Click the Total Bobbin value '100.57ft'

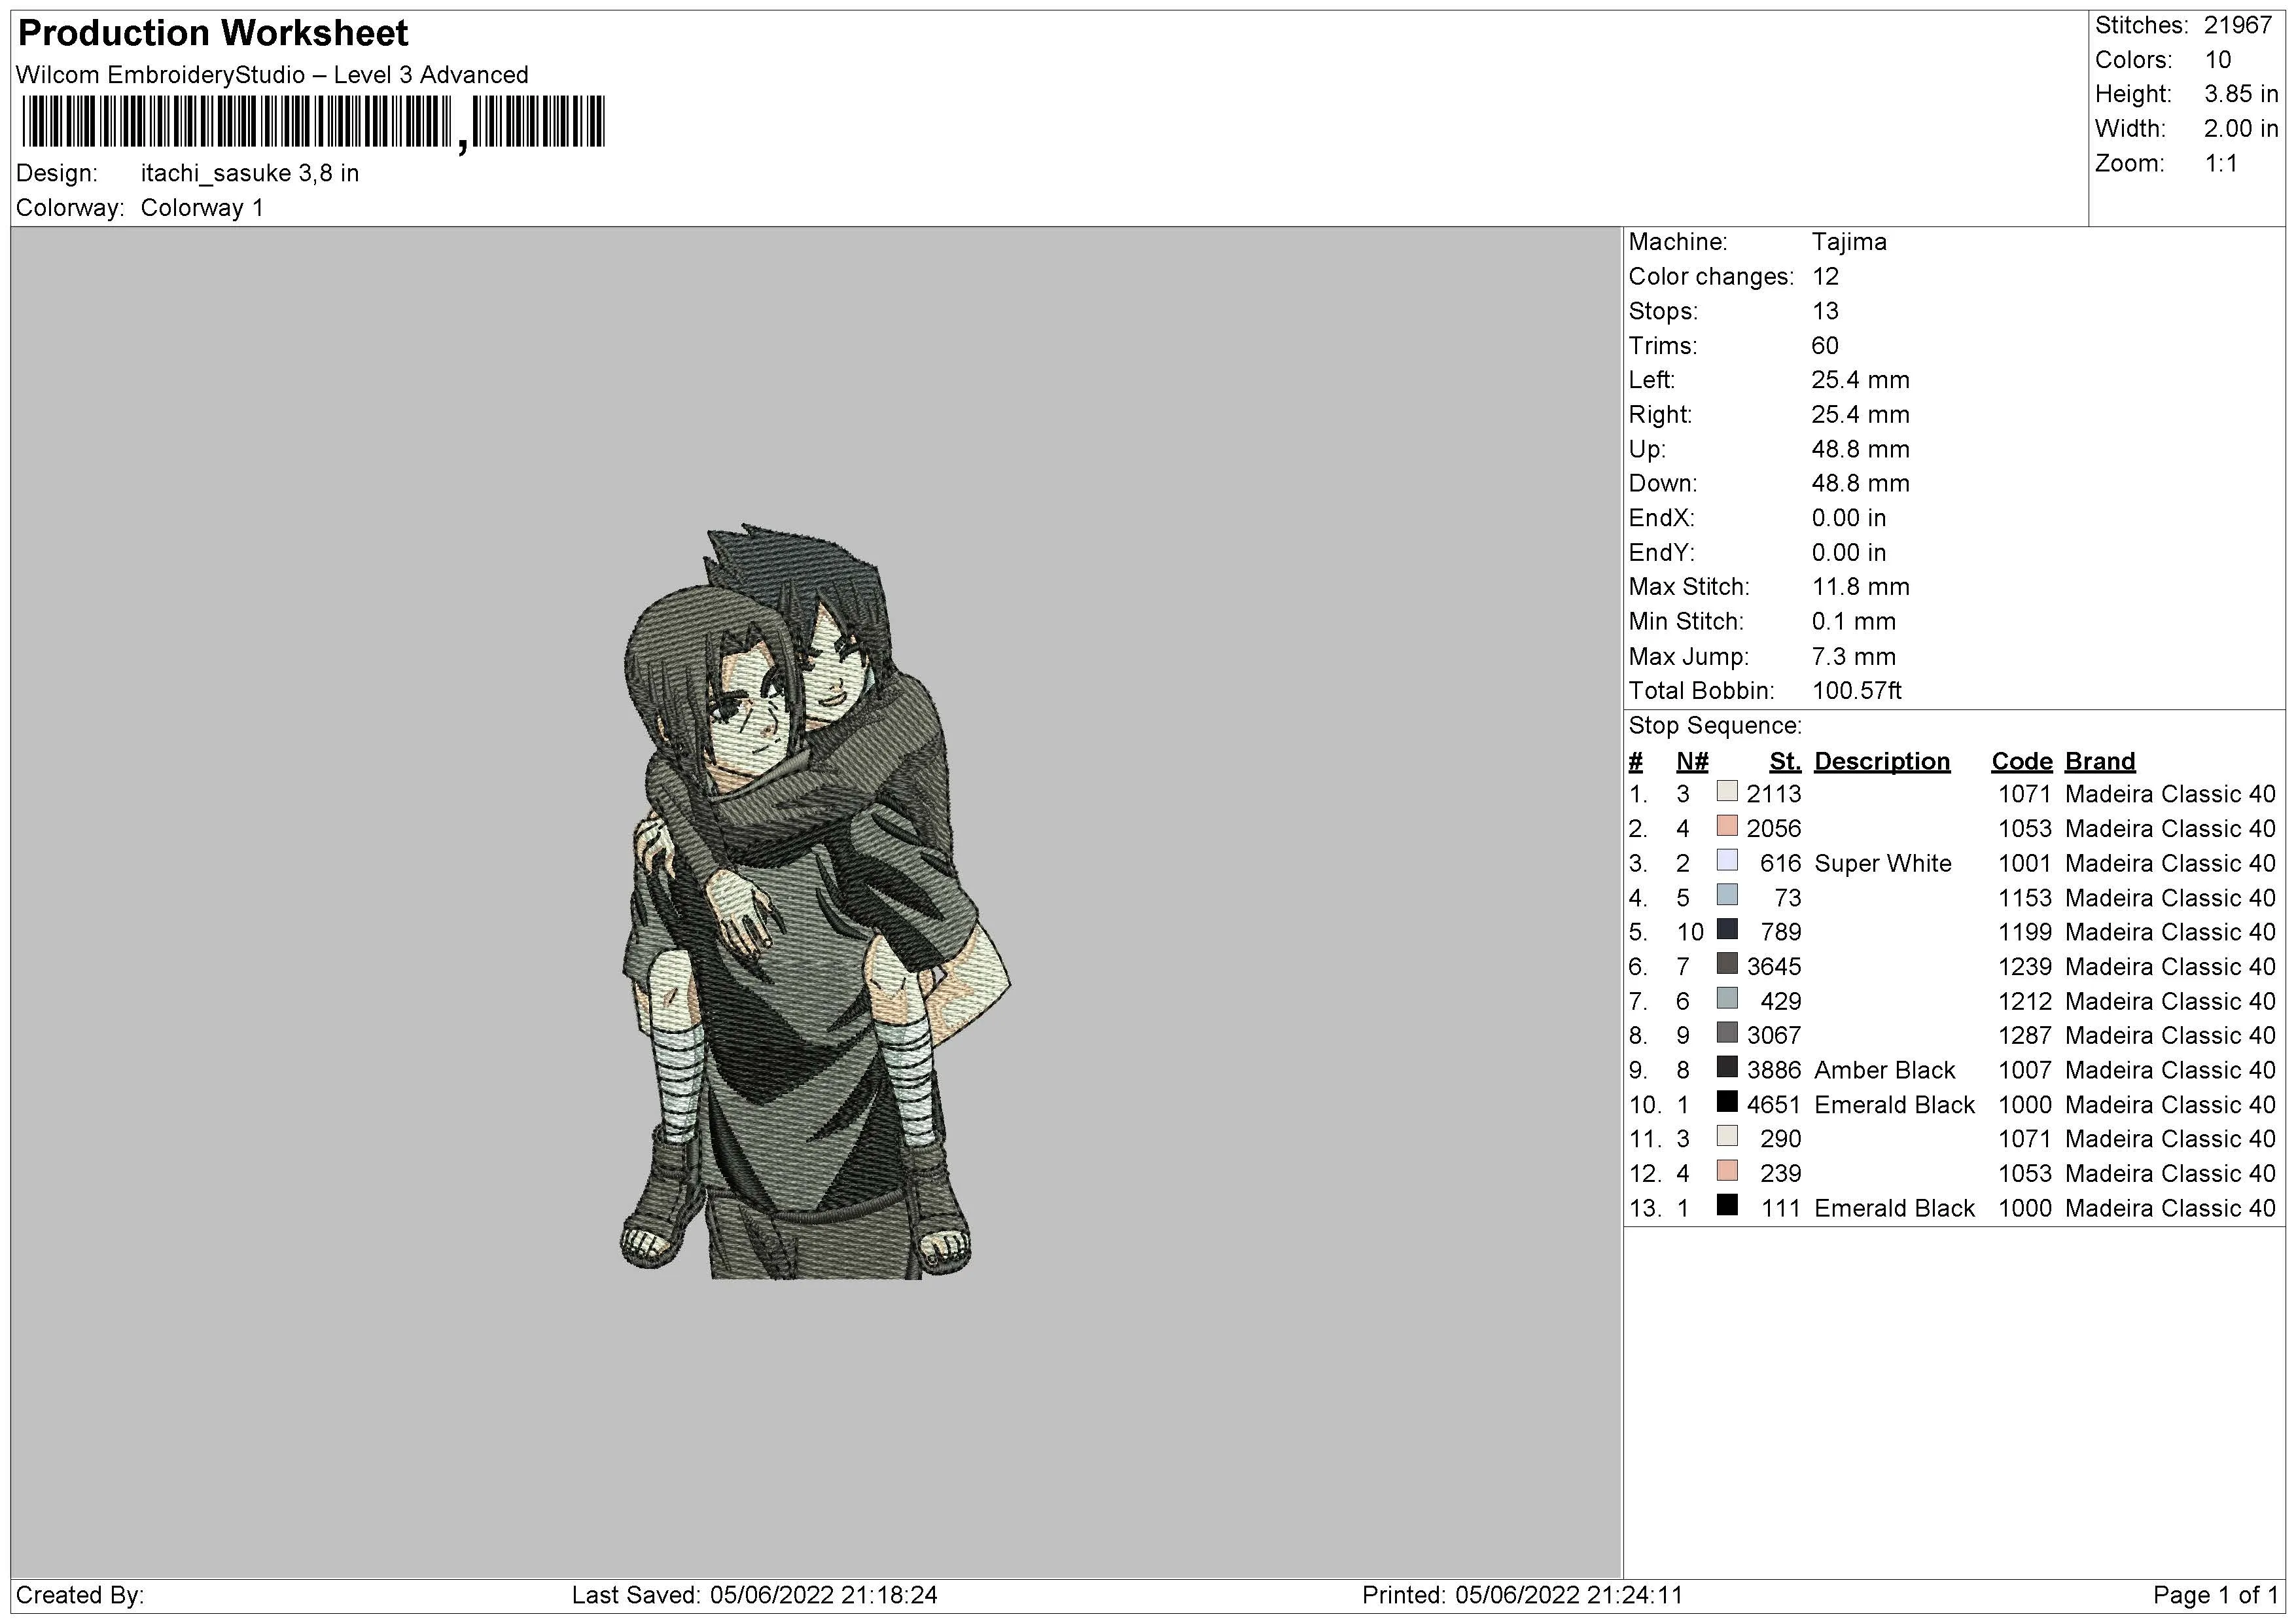(1857, 691)
